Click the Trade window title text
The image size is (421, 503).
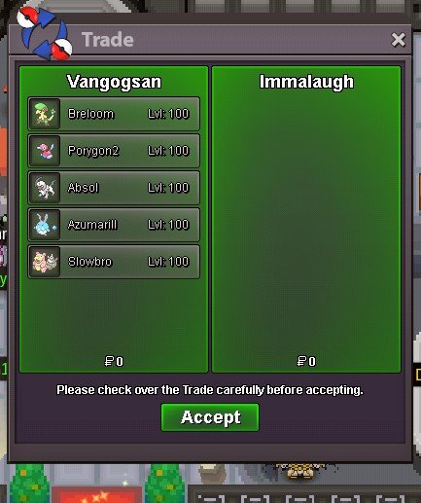[108, 40]
